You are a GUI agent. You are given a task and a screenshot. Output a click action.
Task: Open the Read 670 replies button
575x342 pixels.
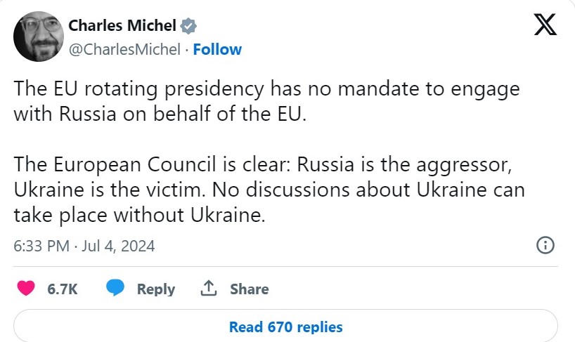click(285, 327)
